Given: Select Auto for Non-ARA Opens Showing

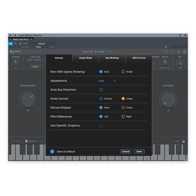Looking at the screenshot, I should pyautogui.click(x=101, y=72).
